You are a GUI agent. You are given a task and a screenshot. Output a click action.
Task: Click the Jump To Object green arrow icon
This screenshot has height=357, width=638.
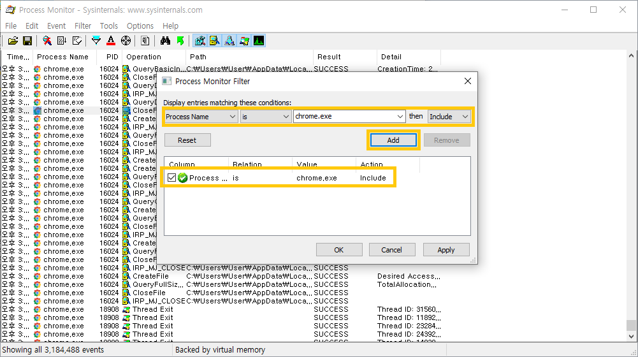click(x=180, y=41)
